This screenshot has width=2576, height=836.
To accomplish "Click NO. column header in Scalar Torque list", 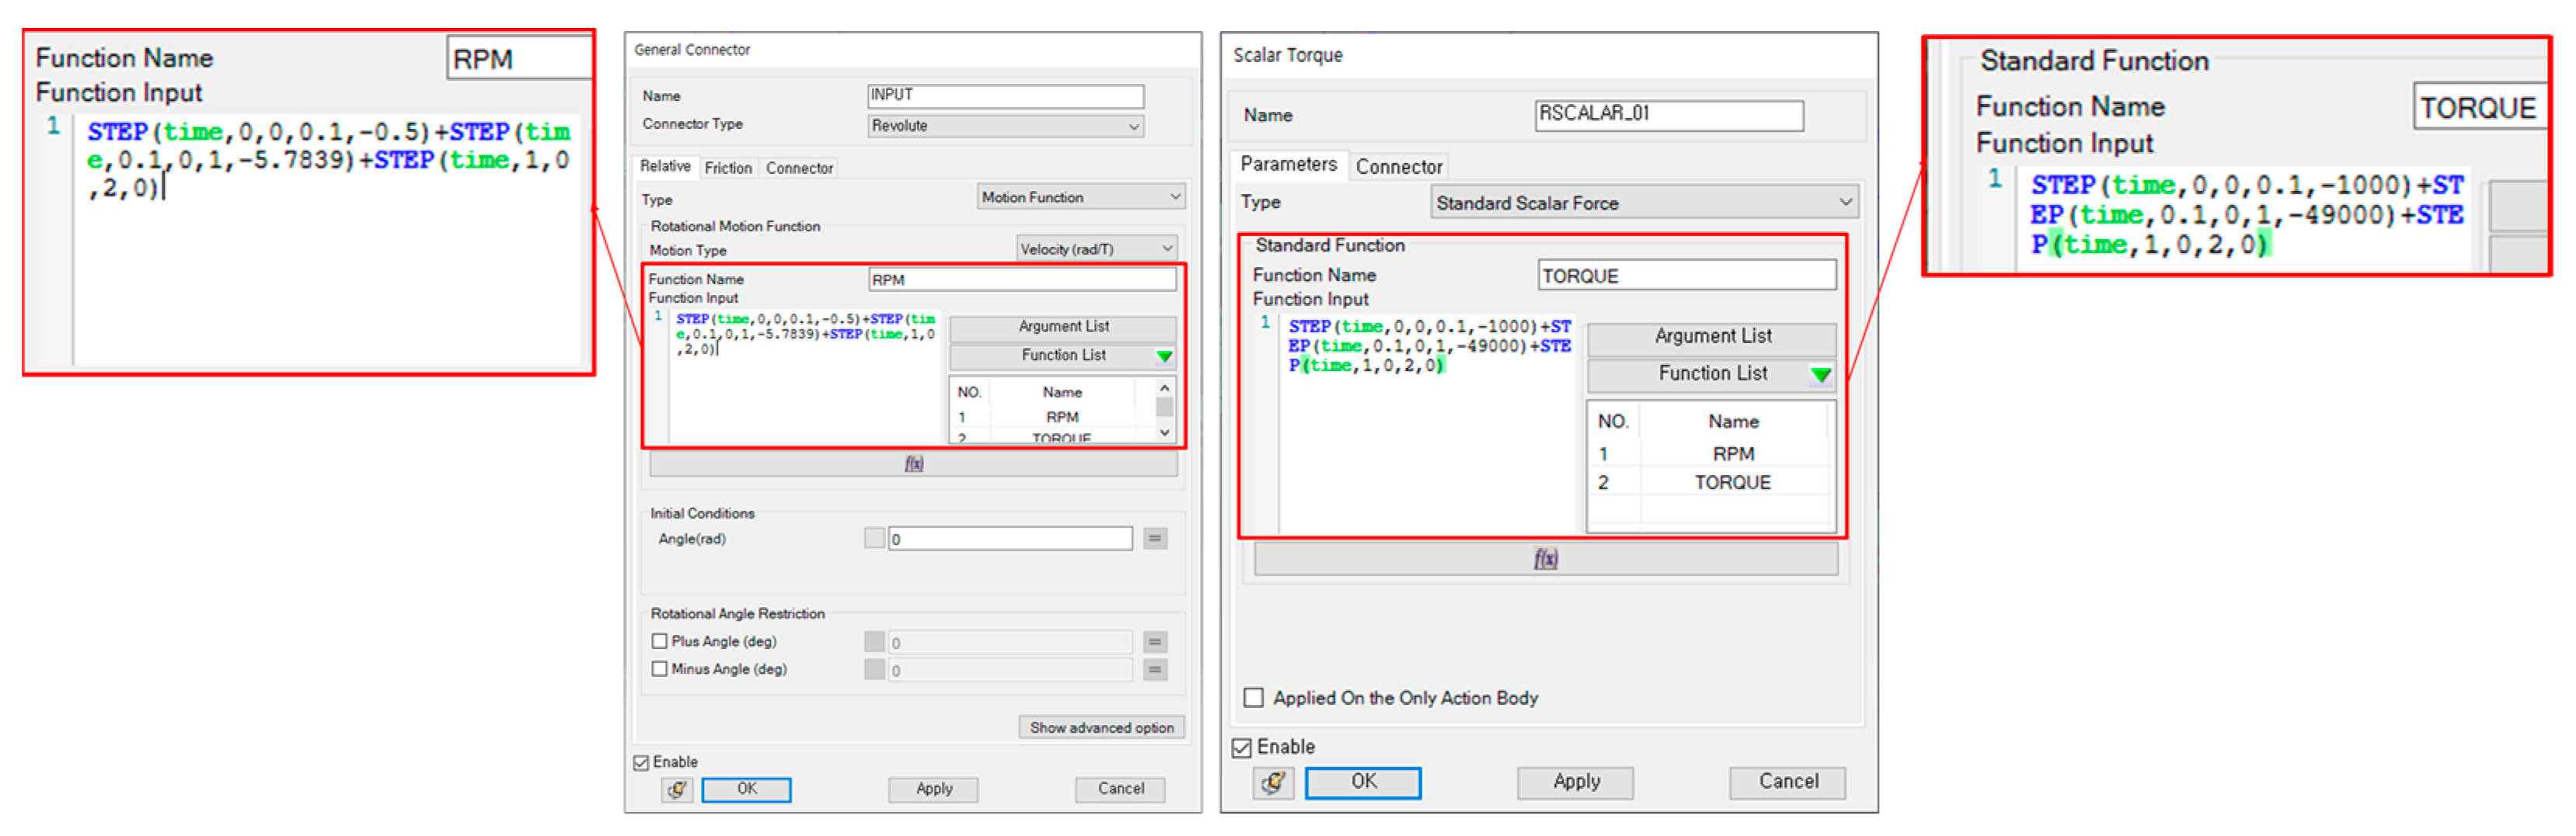I will point(1612,422).
